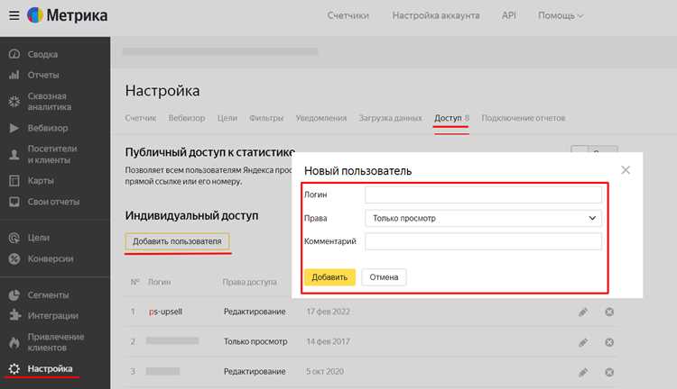Remove user added 14 фев 2017
The image size is (677, 389).
point(609,342)
